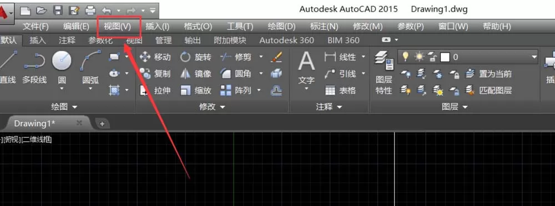Close the Drawing1* file tab
Image resolution: width=555 pixels, height=206 pixels.
[x=79, y=123]
